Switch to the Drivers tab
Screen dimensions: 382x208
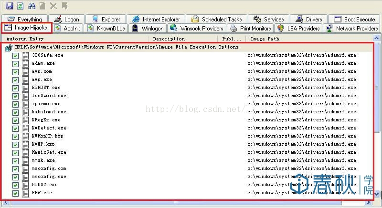[x=308, y=19]
